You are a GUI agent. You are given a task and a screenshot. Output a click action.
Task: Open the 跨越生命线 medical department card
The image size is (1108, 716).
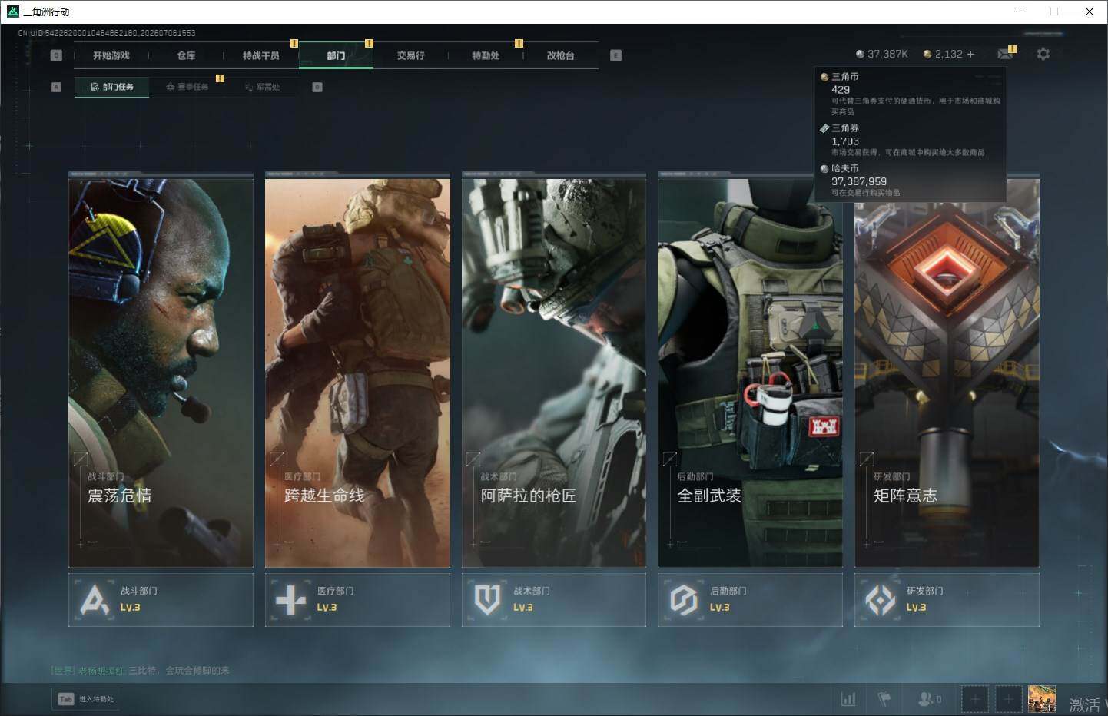click(x=357, y=370)
